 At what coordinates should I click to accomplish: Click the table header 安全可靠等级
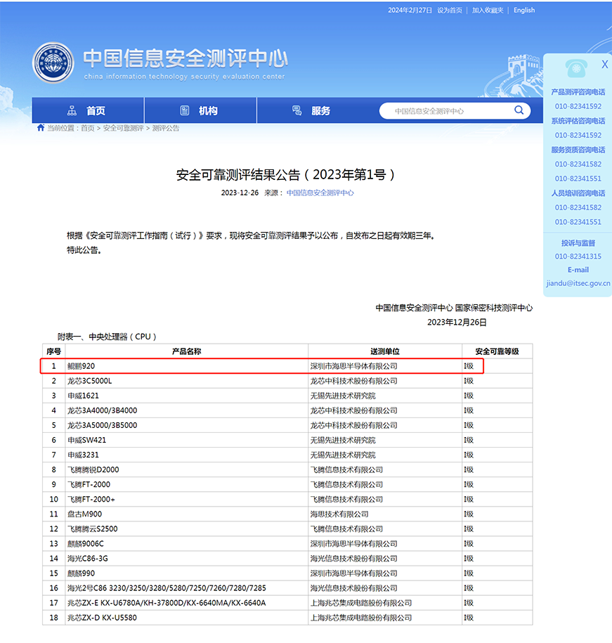coord(497,351)
